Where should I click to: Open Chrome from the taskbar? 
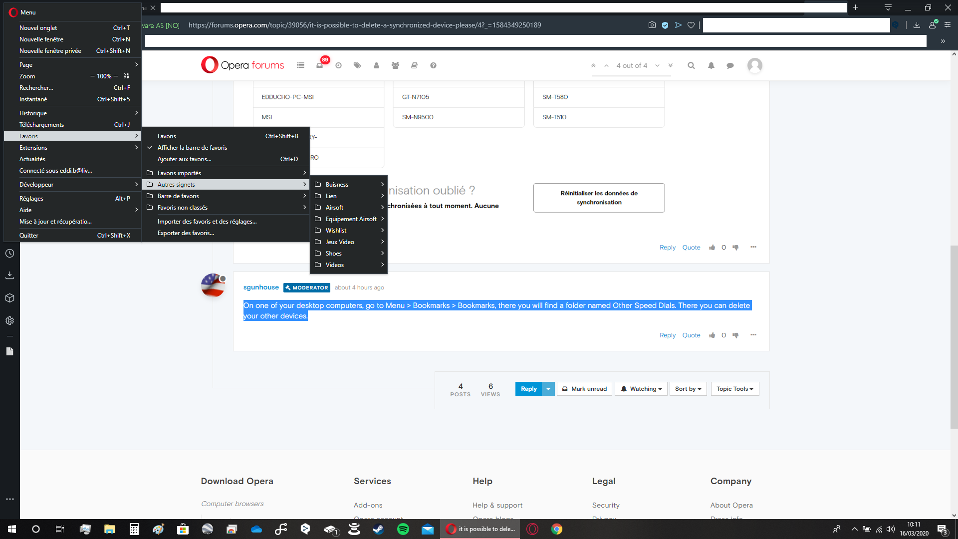(557, 529)
